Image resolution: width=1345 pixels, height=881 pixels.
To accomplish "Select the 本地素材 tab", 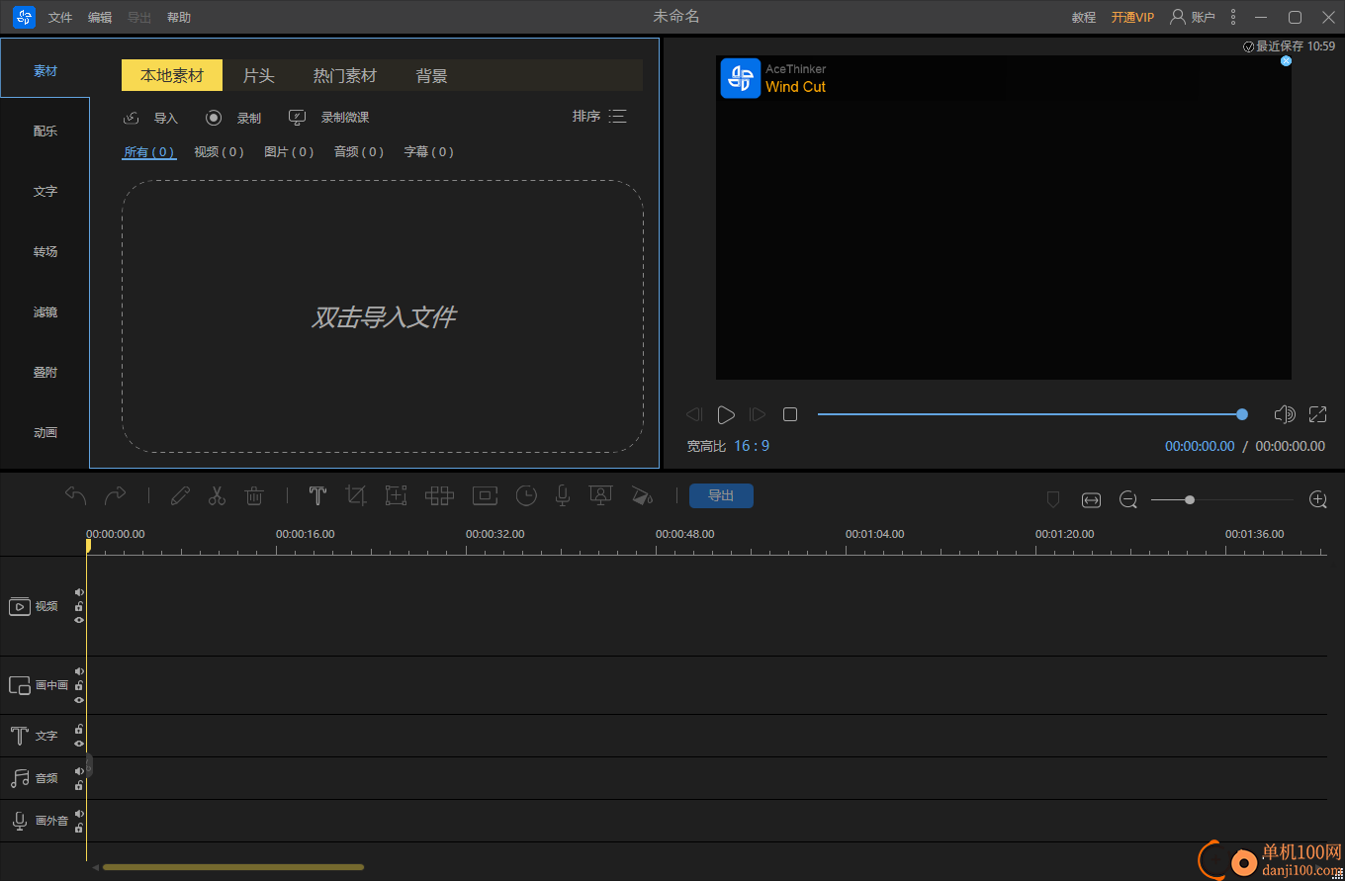I will point(172,76).
